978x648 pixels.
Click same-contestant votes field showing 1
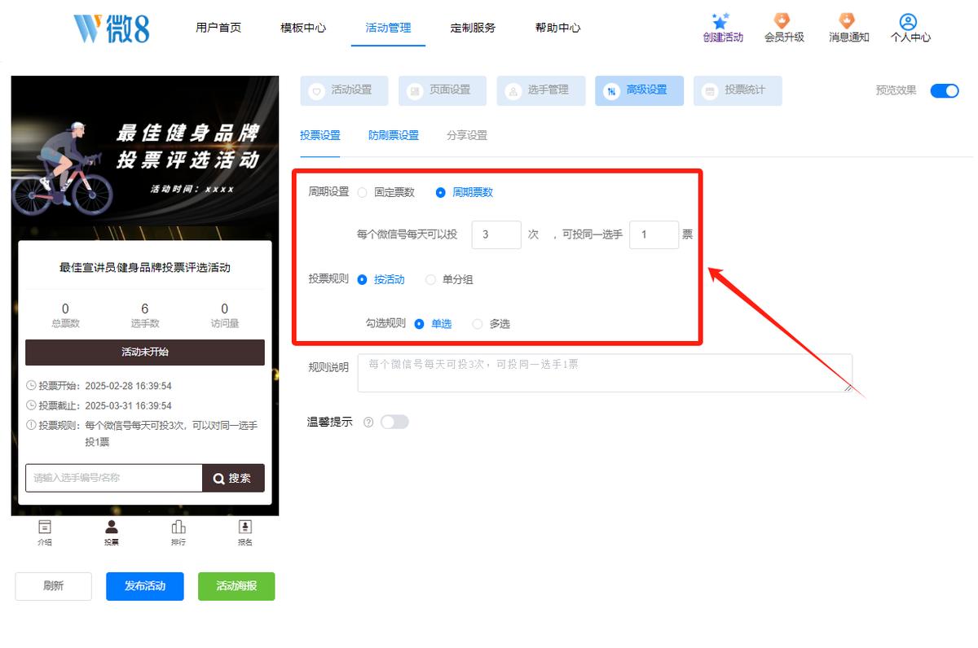pyautogui.click(x=654, y=234)
